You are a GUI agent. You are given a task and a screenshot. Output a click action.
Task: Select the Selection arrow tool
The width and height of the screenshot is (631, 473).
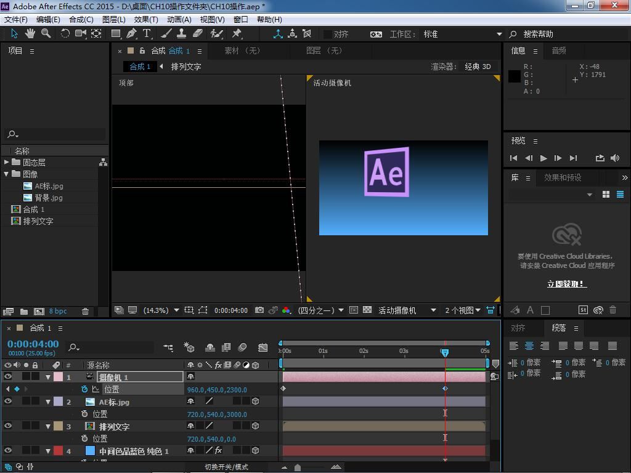pyautogui.click(x=15, y=33)
